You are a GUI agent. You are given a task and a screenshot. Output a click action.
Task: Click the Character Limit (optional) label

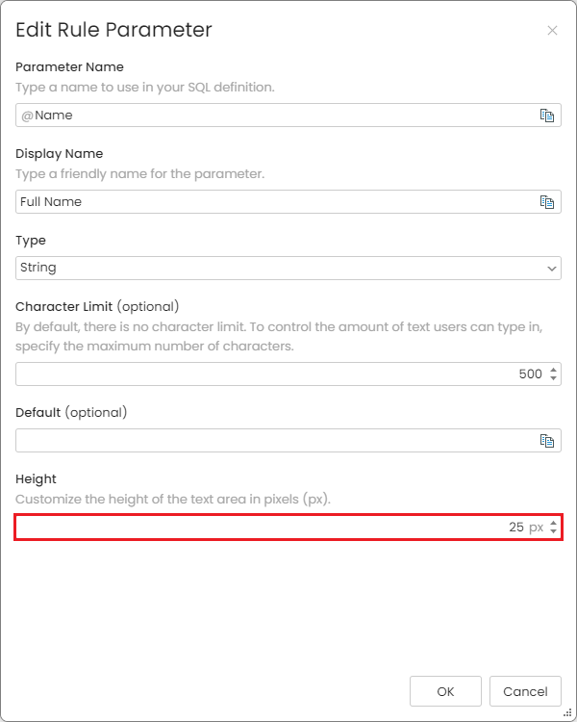[97, 307]
